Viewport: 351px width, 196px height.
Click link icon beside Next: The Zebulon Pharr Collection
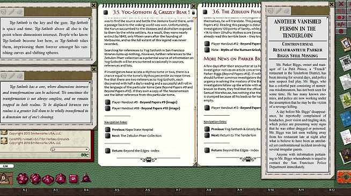point(107,135)
